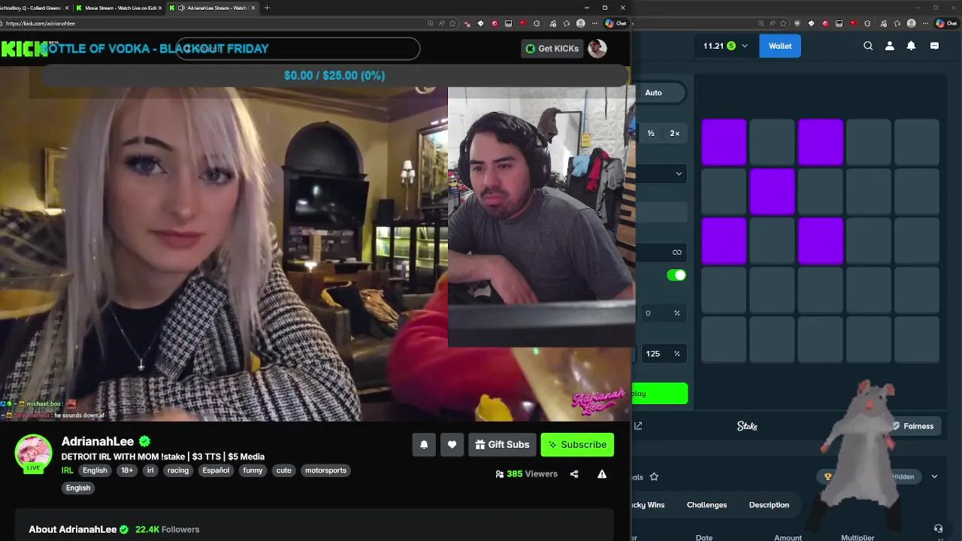Image resolution: width=962 pixels, height=541 pixels.
Task: Open the Lucky Wins tab
Action: click(x=649, y=505)
